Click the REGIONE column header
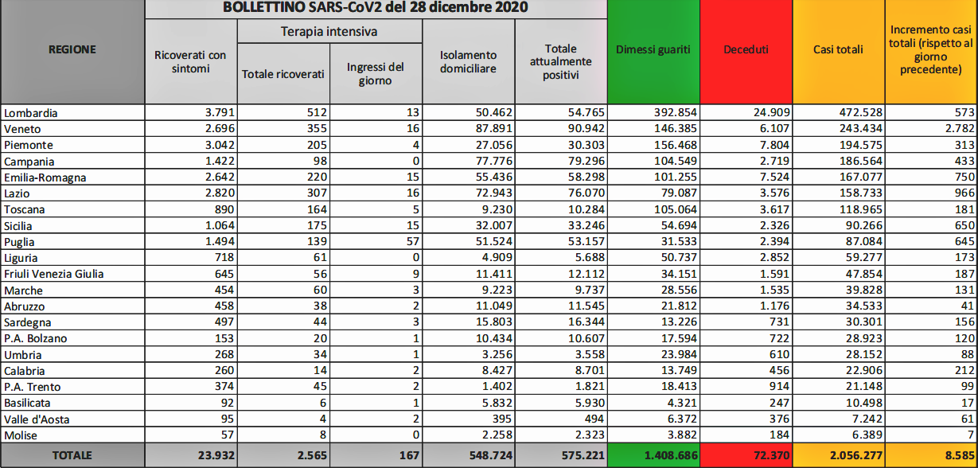 [x=72, y=49]
